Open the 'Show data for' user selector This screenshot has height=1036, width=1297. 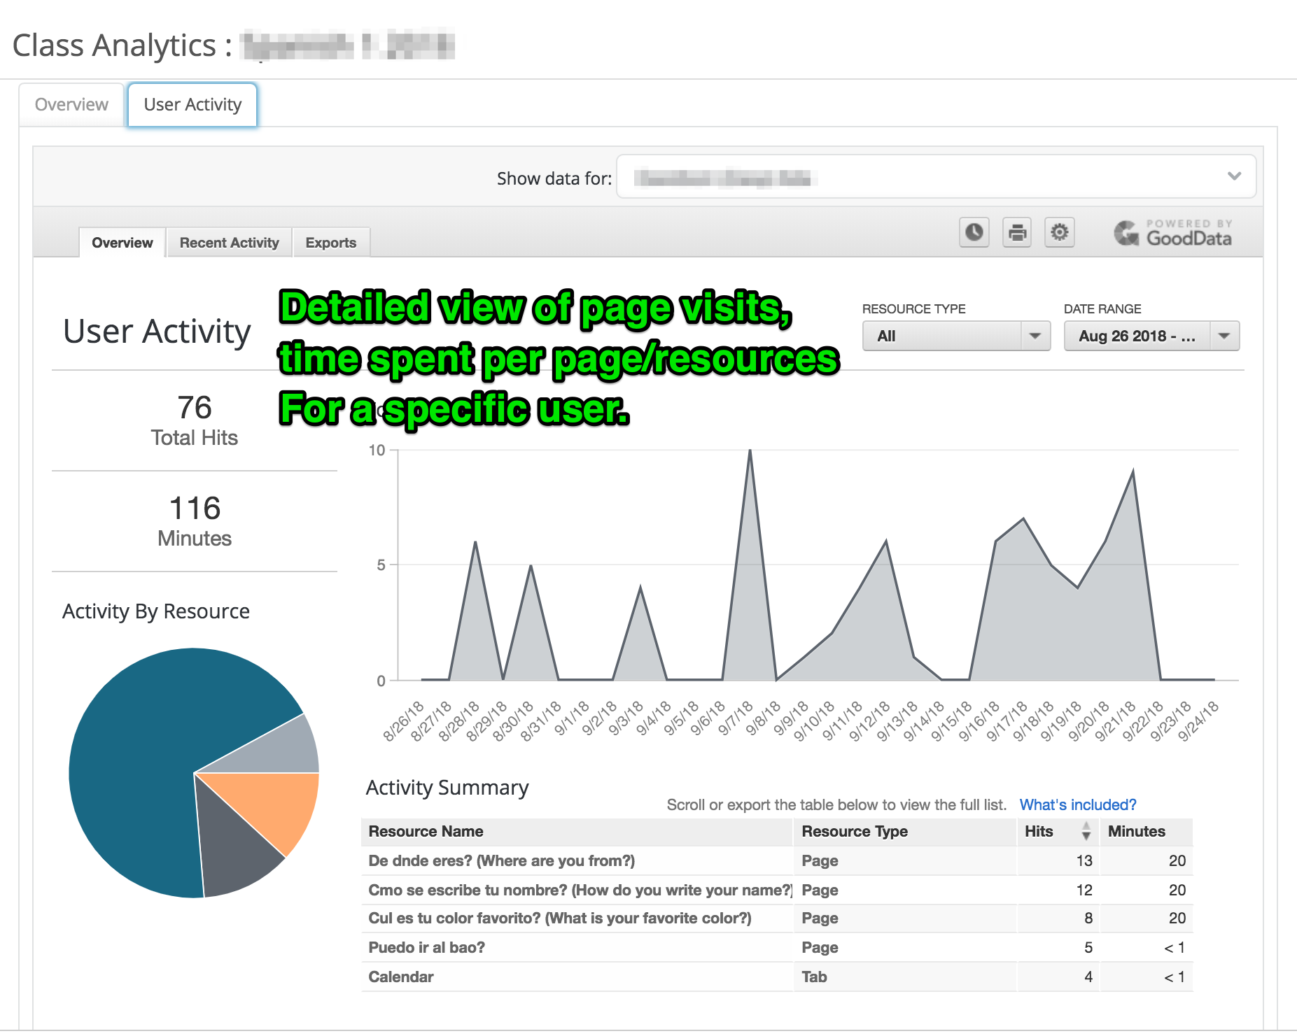click(x=936, y=177)
